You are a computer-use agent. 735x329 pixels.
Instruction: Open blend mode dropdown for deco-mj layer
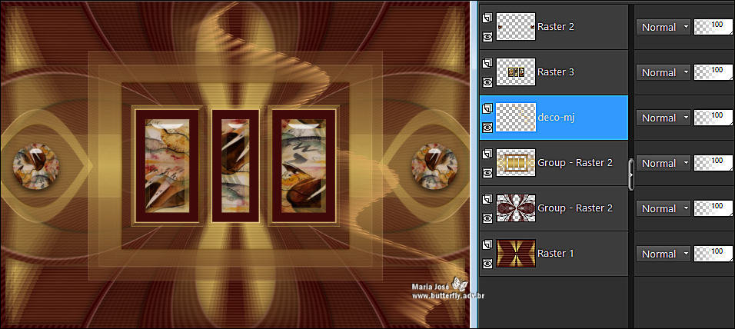point(663,118)
